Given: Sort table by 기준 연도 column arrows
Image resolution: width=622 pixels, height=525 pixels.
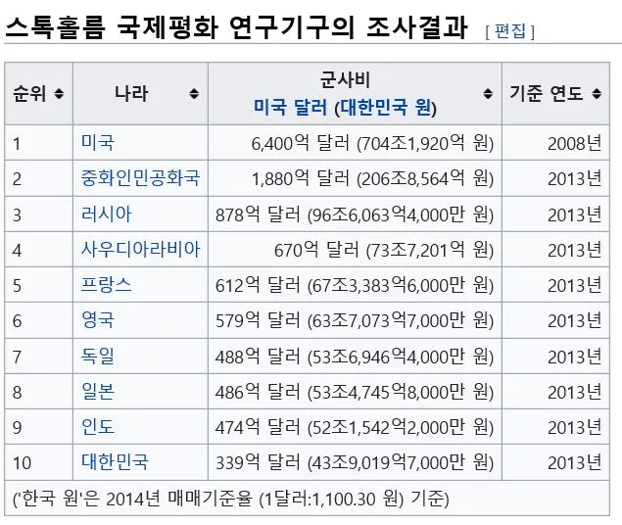Looking at the screenshot, I should [x=597, y=94].
